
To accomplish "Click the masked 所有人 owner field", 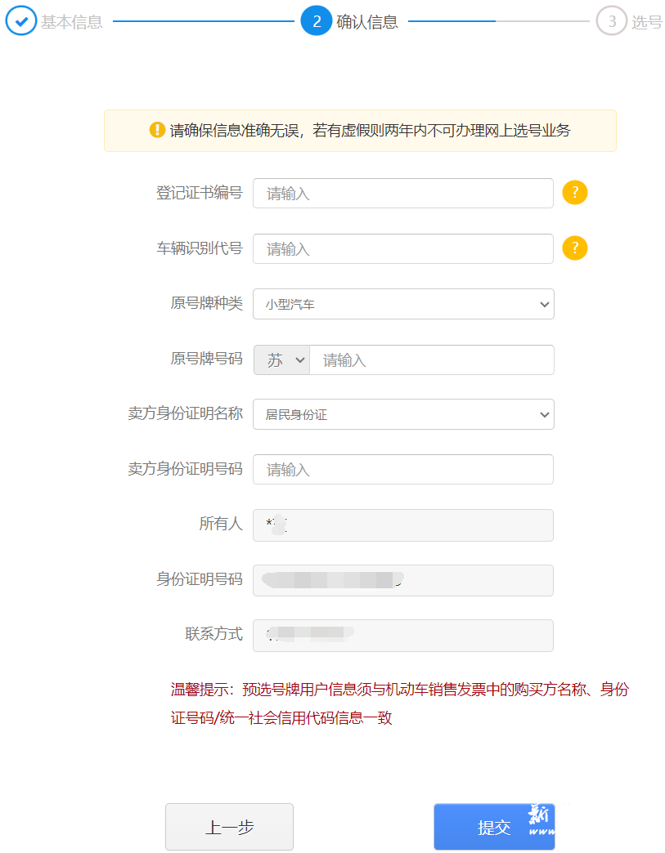I will (x=402, y=525).
